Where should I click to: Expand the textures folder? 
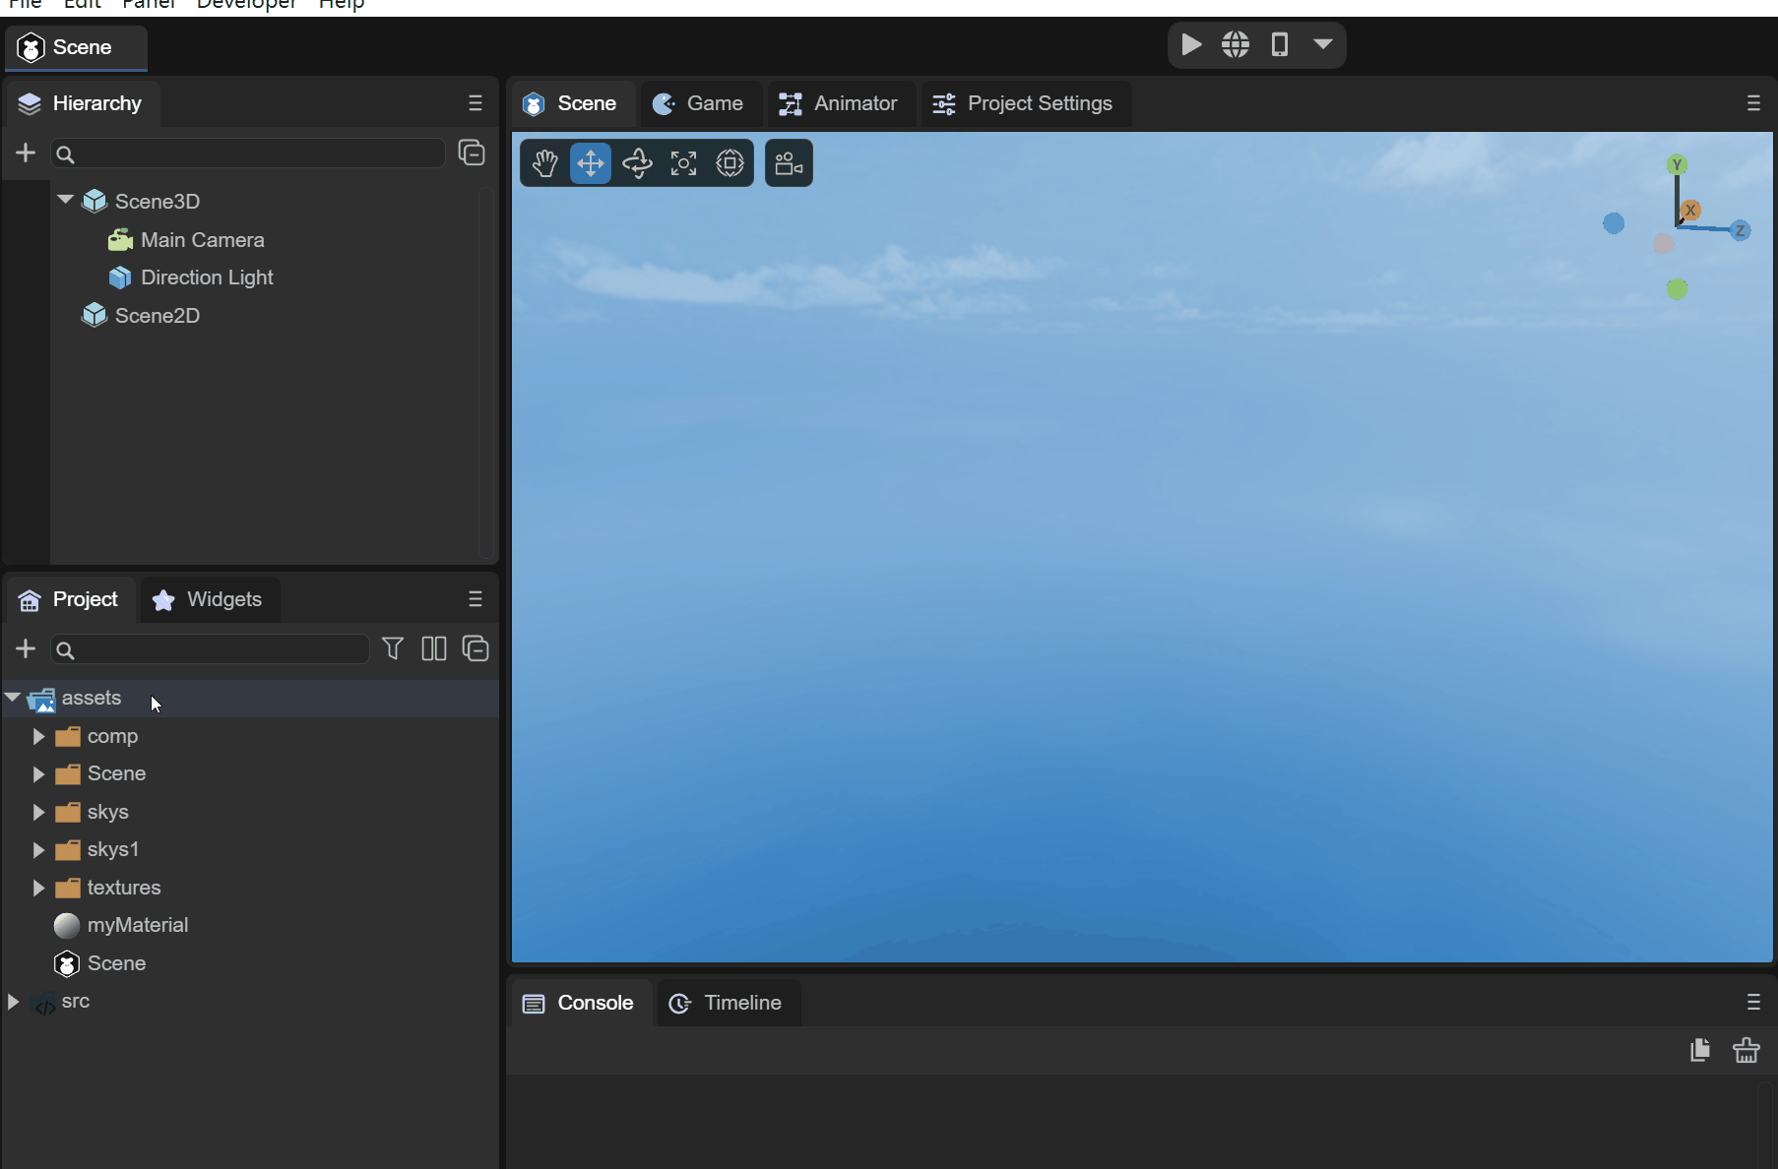coord(38,888)
